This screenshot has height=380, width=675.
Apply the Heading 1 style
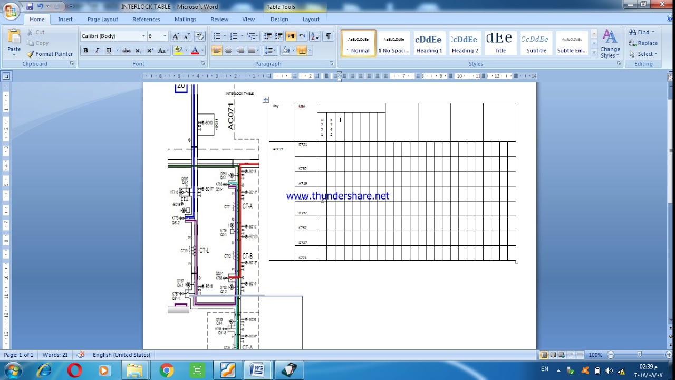(x=429, y=43)
